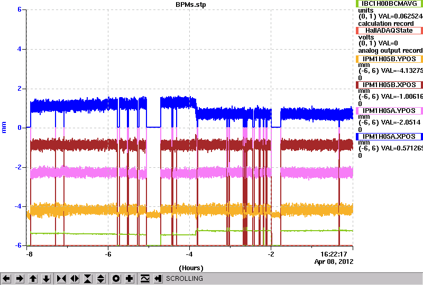
Task: Pan the plot left with the left arrow
Action: coord(6,279)
